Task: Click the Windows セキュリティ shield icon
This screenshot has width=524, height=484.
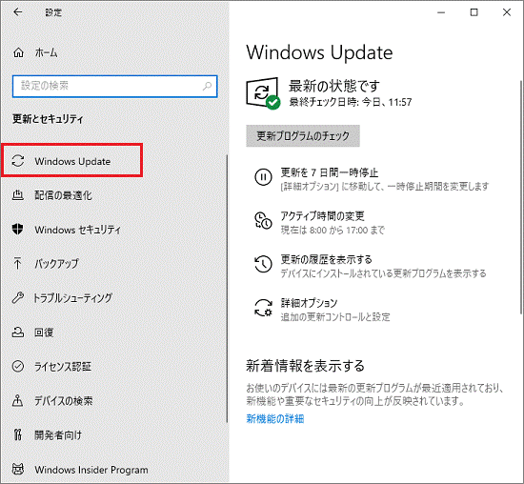Action: [18, 230]
